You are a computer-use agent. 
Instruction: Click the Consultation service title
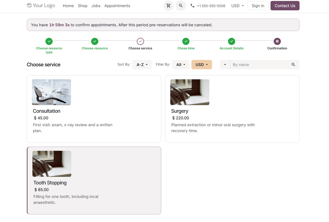click(x=47, y=111)
